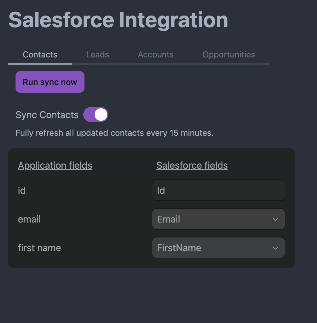The width and height of the screenshot is (317, 323).
Task: Click the Application fields heading
Action: (55, 165)
